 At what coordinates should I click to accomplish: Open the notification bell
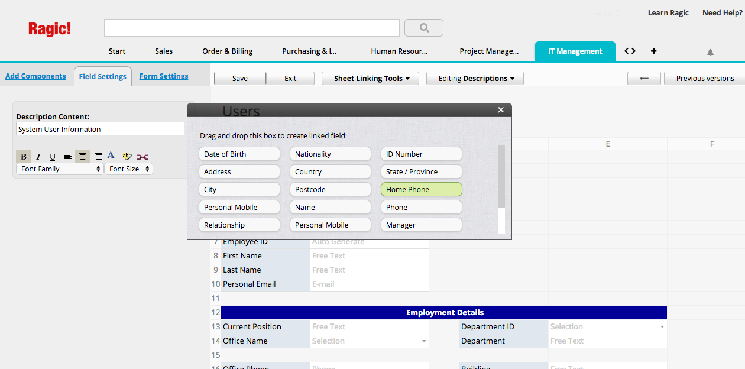(710, 52)
